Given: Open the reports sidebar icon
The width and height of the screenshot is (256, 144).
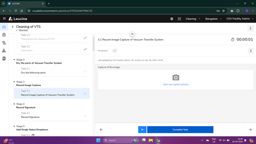Looking at the screenshot, I should pyautogui.click(x=4, y=58).
